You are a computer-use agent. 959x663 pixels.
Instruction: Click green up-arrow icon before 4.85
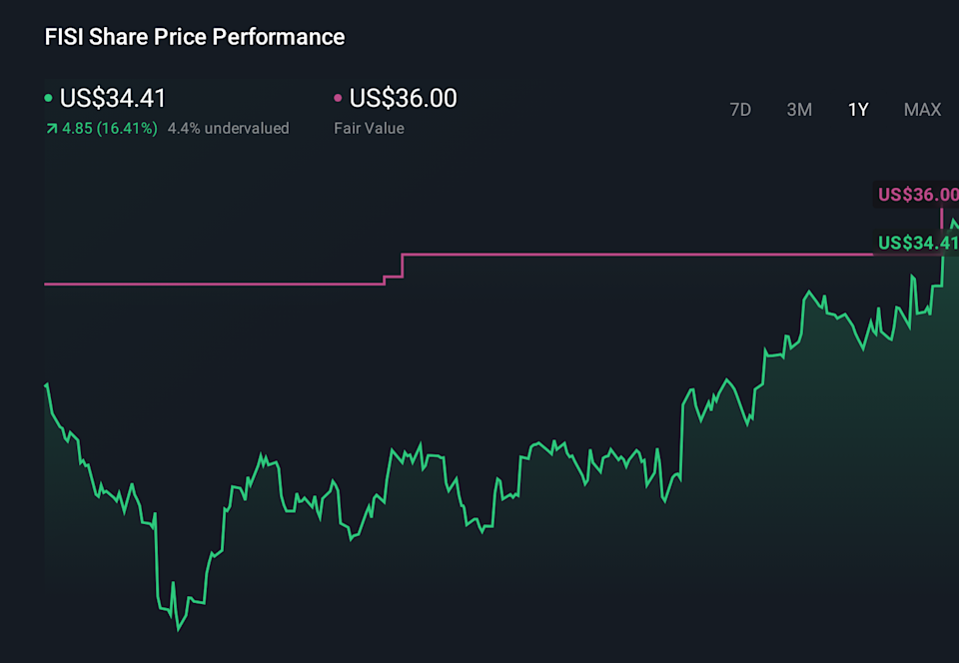[x=51, y=128]
